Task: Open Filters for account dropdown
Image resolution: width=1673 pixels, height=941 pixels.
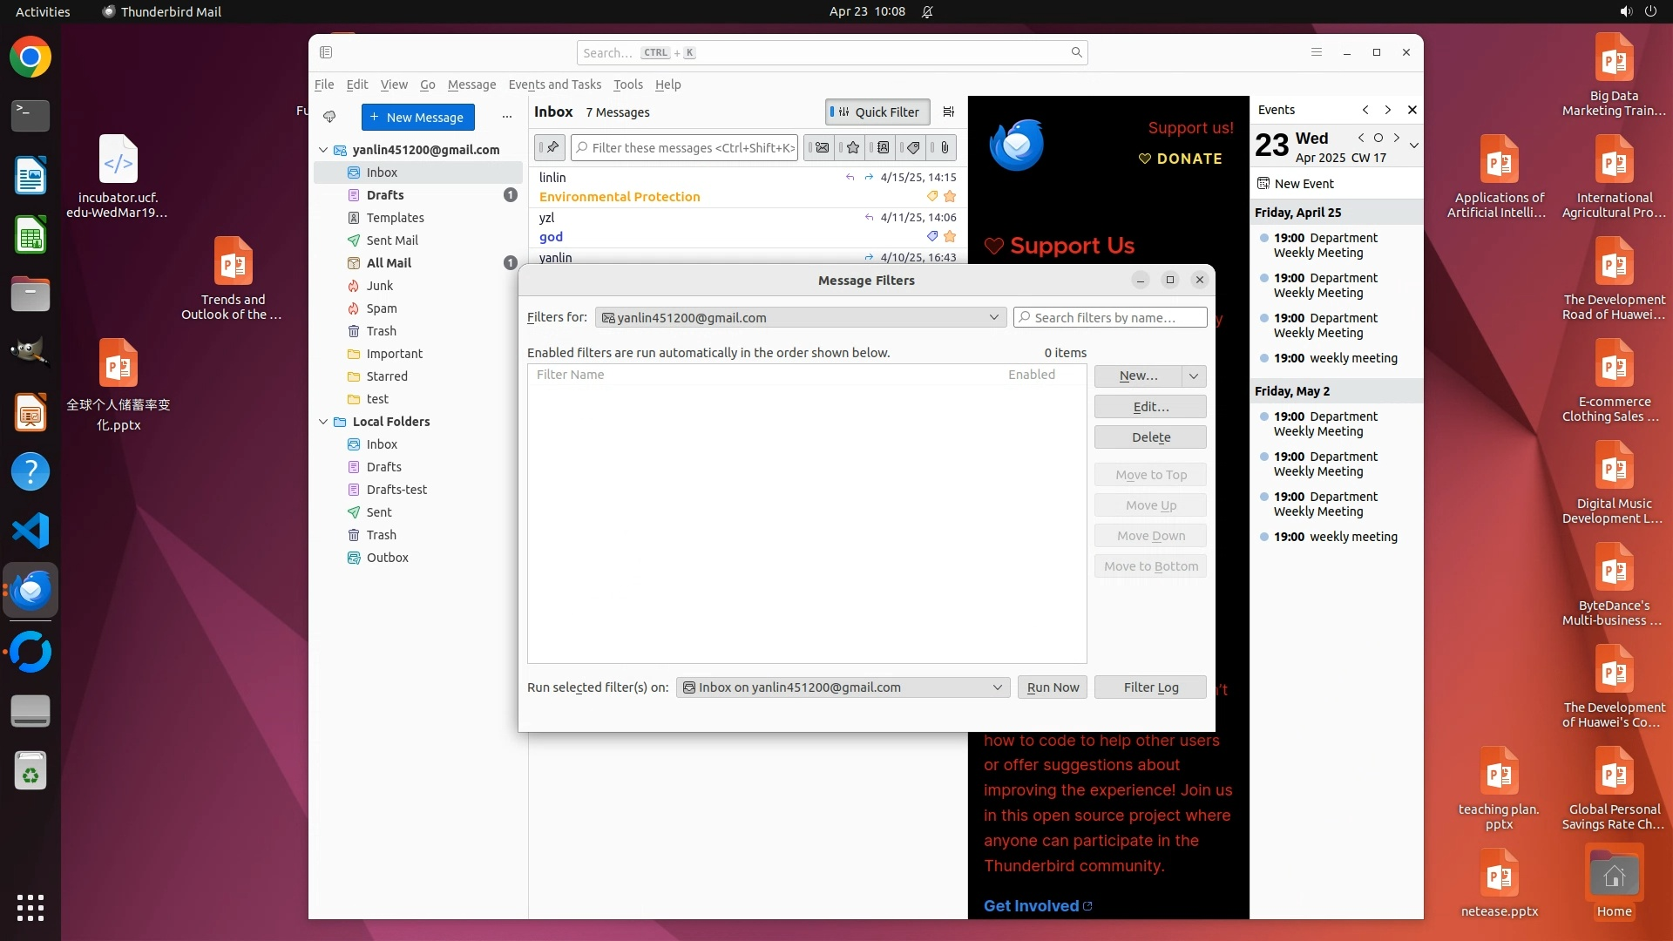Action: [800, 318]
